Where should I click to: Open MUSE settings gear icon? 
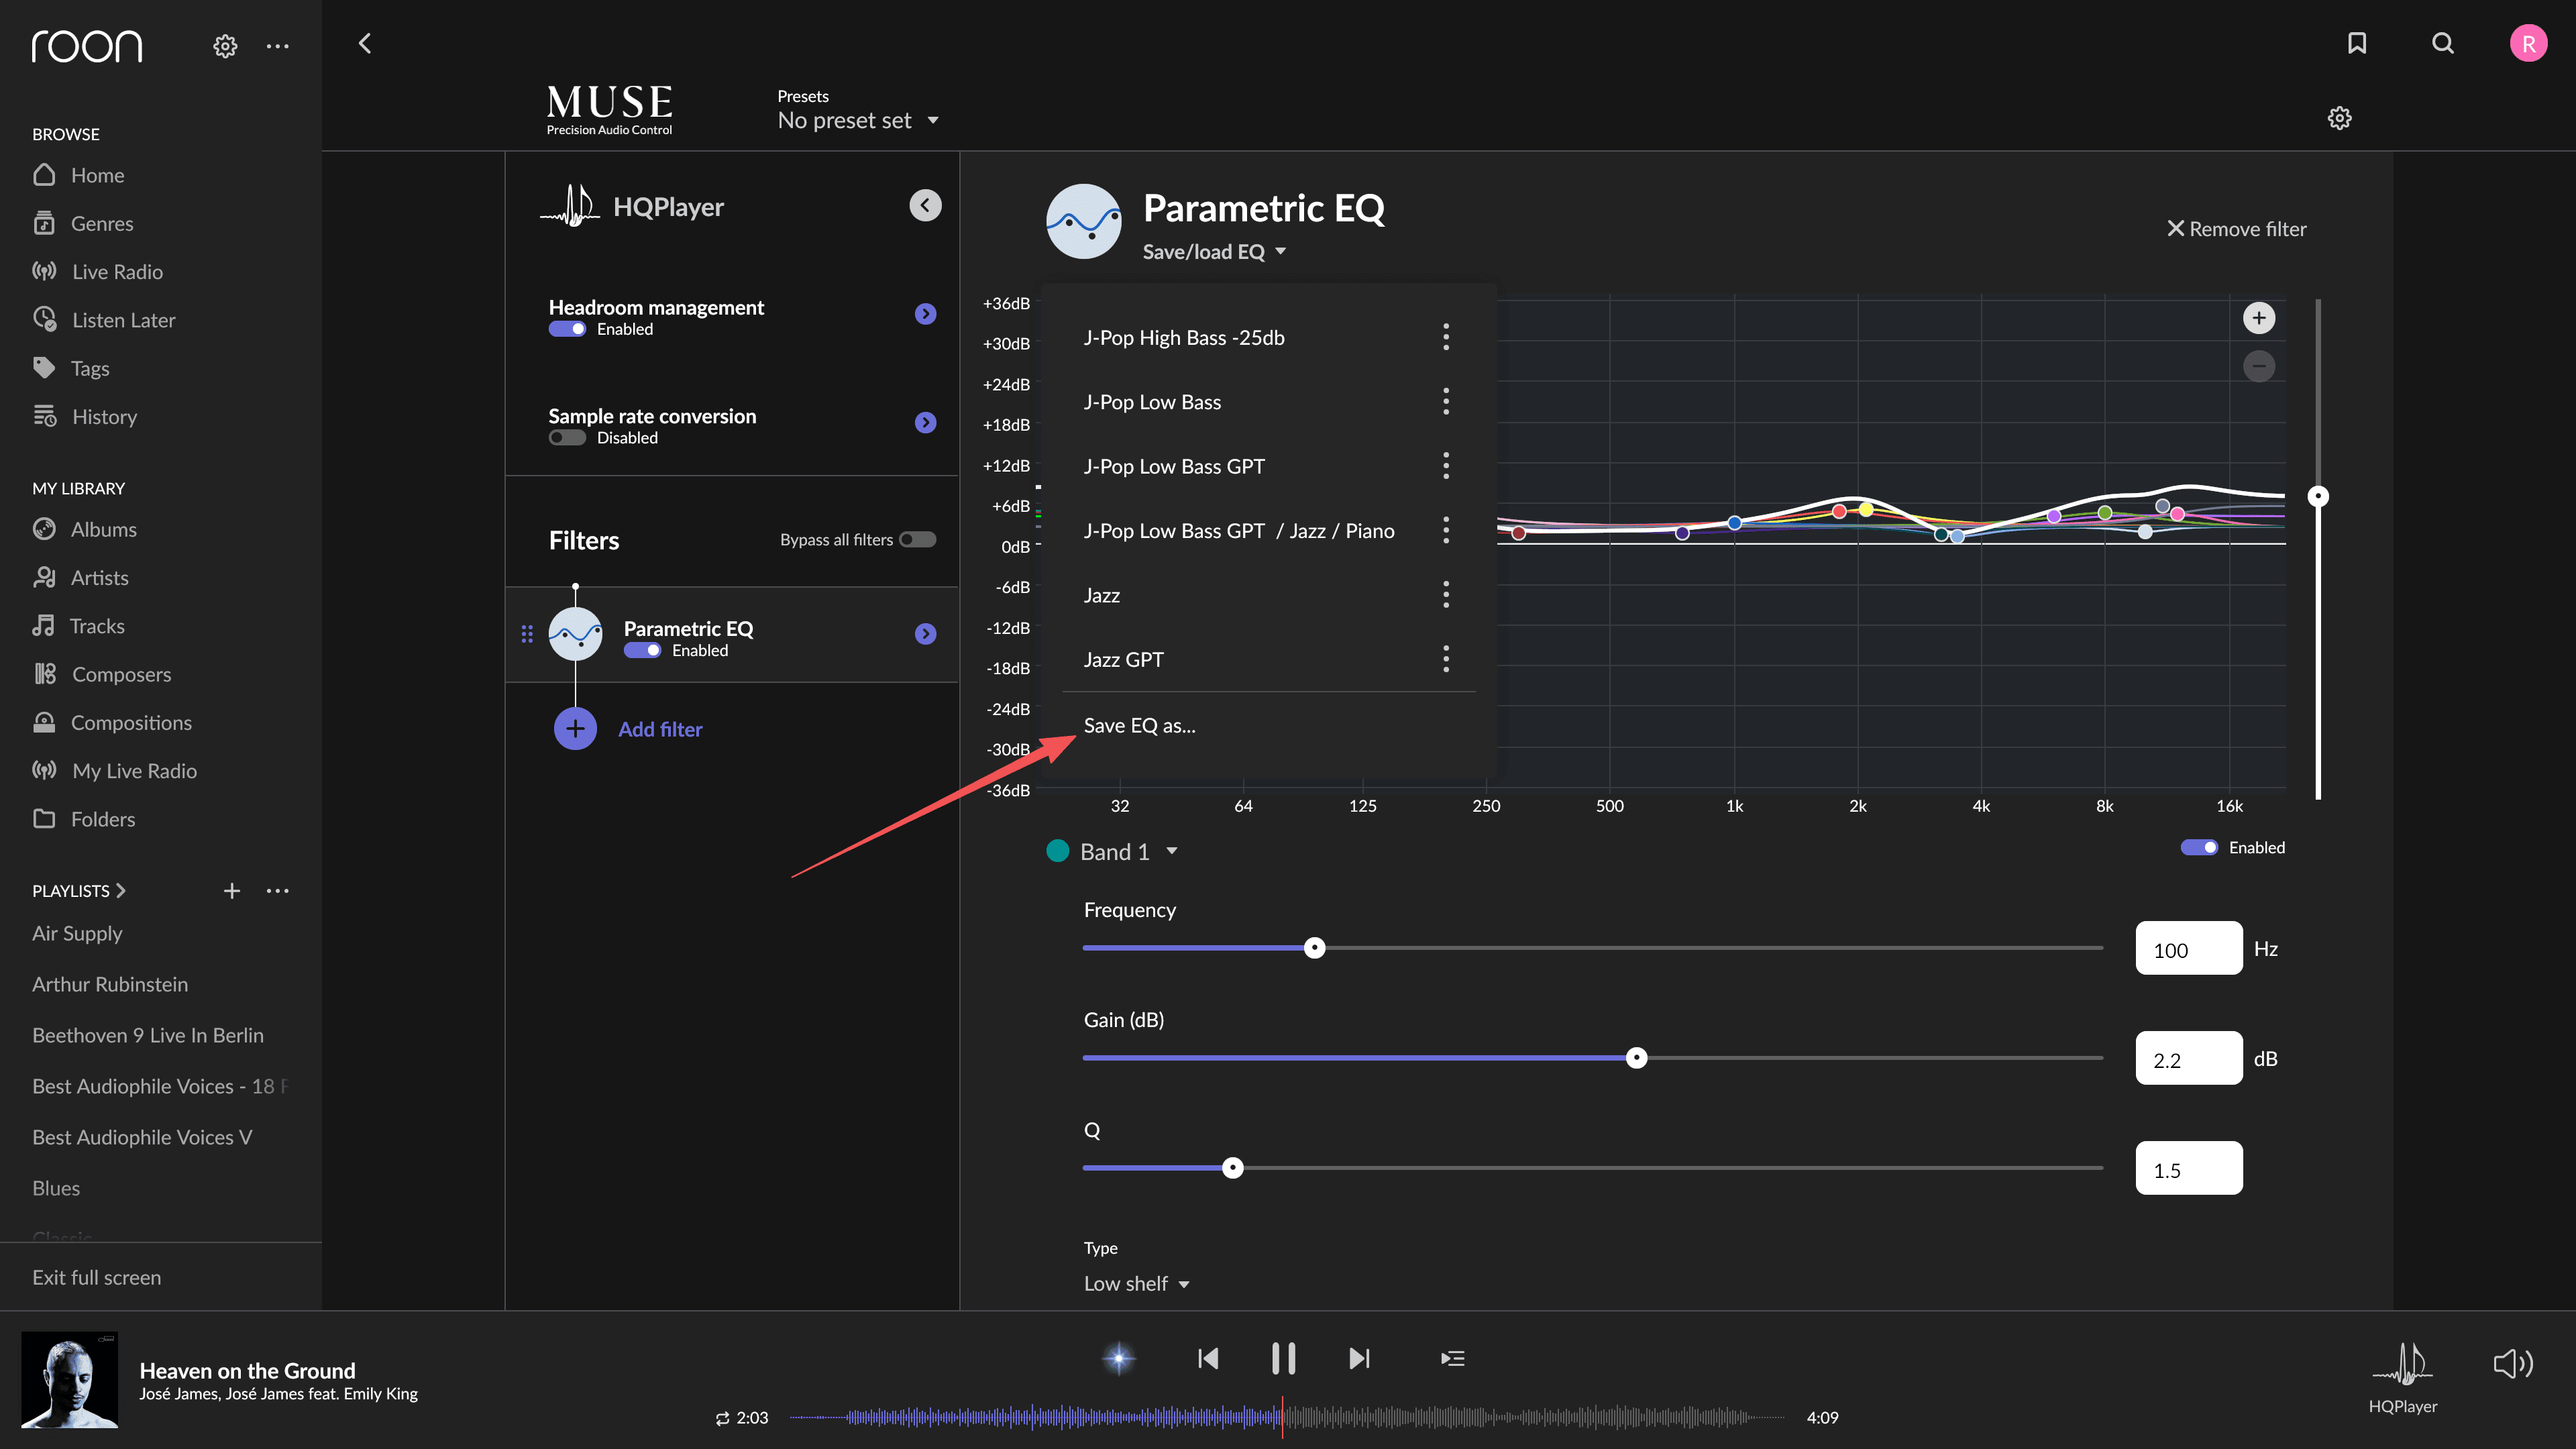coord(2339,118)
